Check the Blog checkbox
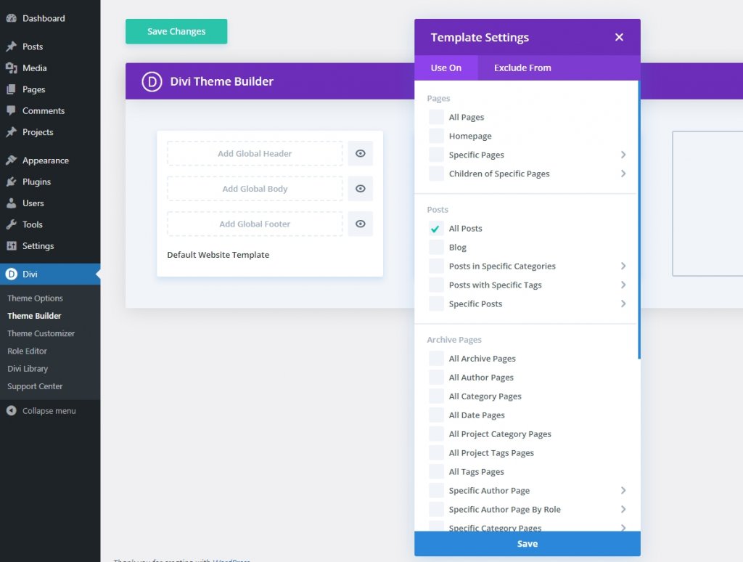 436,247
